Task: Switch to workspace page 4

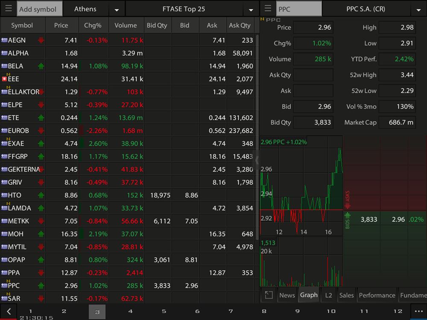Action: (131, 311)
